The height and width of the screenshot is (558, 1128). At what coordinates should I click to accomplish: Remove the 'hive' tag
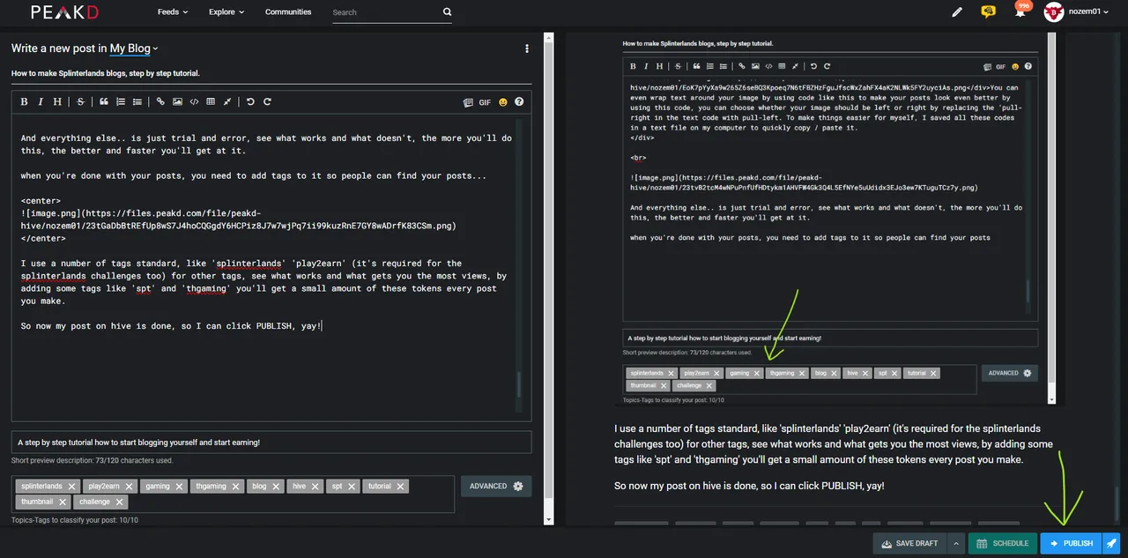tap(315, 486)
